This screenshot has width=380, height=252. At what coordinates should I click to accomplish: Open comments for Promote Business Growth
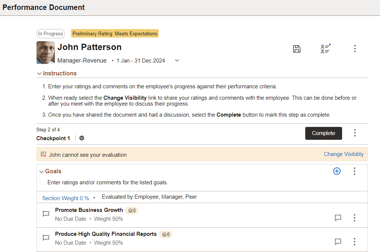tap(338, 217)
